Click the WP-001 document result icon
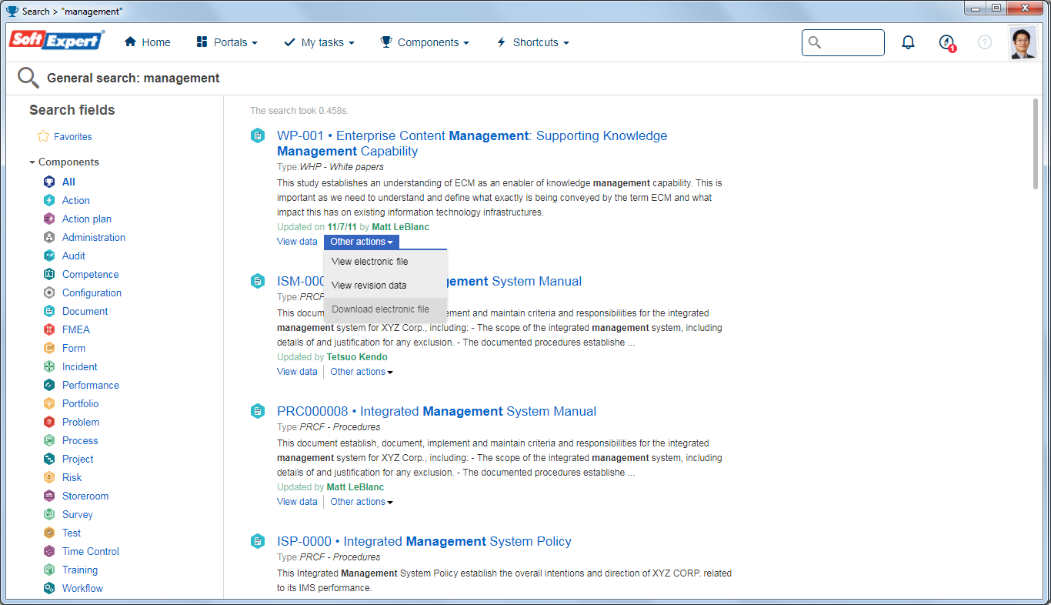This screenshot has width=1051, height=605. [x=258, y=135]
